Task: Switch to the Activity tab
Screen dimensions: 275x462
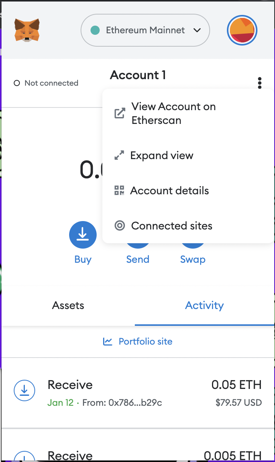Action: click(x=204, y=305)
